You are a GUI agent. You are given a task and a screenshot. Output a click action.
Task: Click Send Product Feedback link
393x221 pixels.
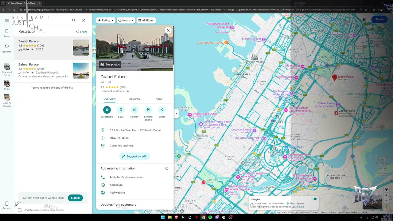348,212
